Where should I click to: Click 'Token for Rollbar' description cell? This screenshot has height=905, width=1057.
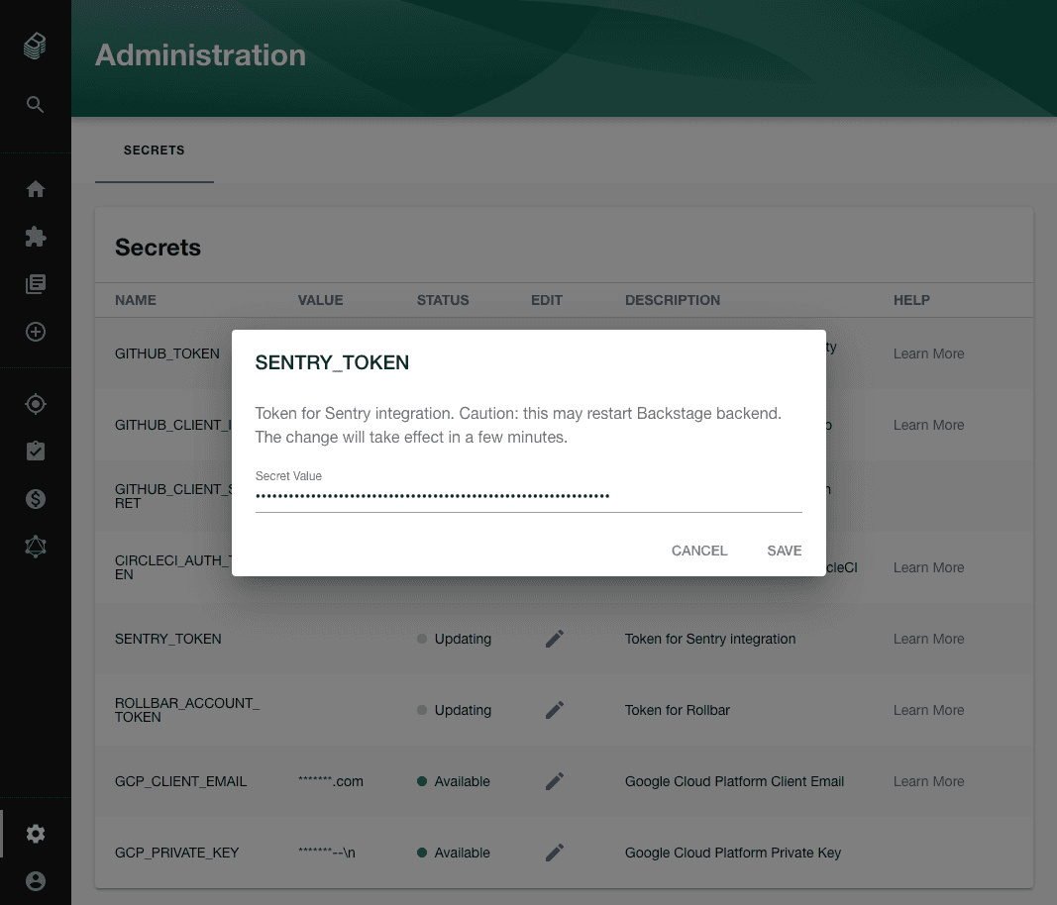(677, 710)
